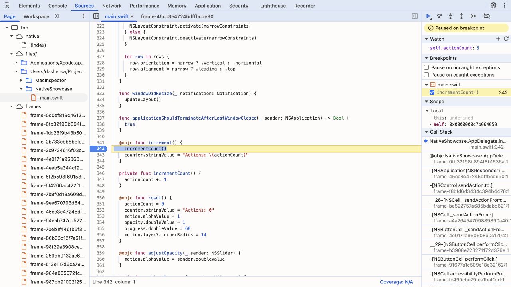Hide the debugger sidebar
This screenshot has width=511, height=287.
(415, 16)
